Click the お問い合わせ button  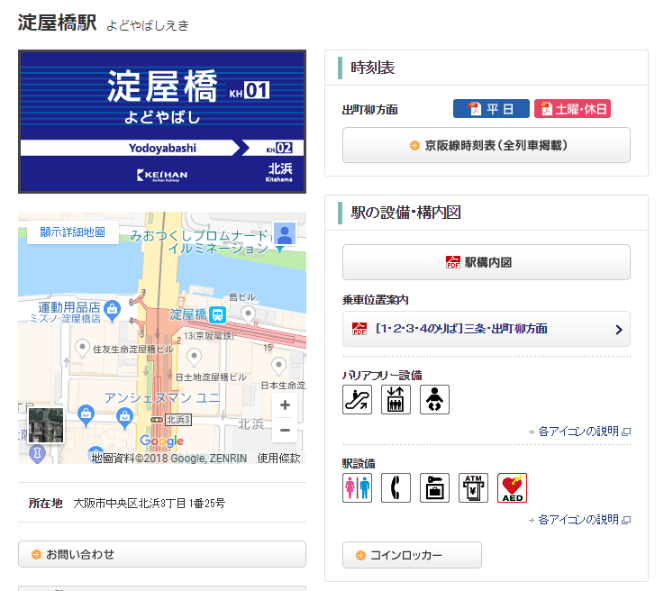coord(162,554)
